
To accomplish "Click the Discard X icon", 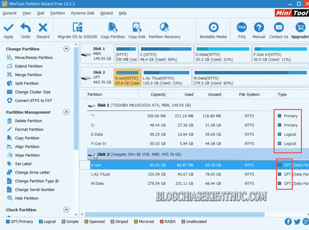I will click(43, 27).
